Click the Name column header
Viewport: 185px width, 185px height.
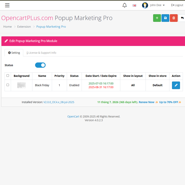pyautogui.click(x=42, y=76)
